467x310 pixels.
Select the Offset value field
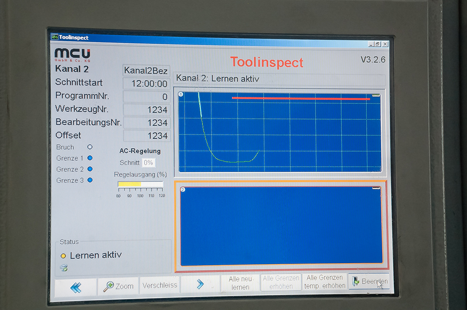pos(147,136)
